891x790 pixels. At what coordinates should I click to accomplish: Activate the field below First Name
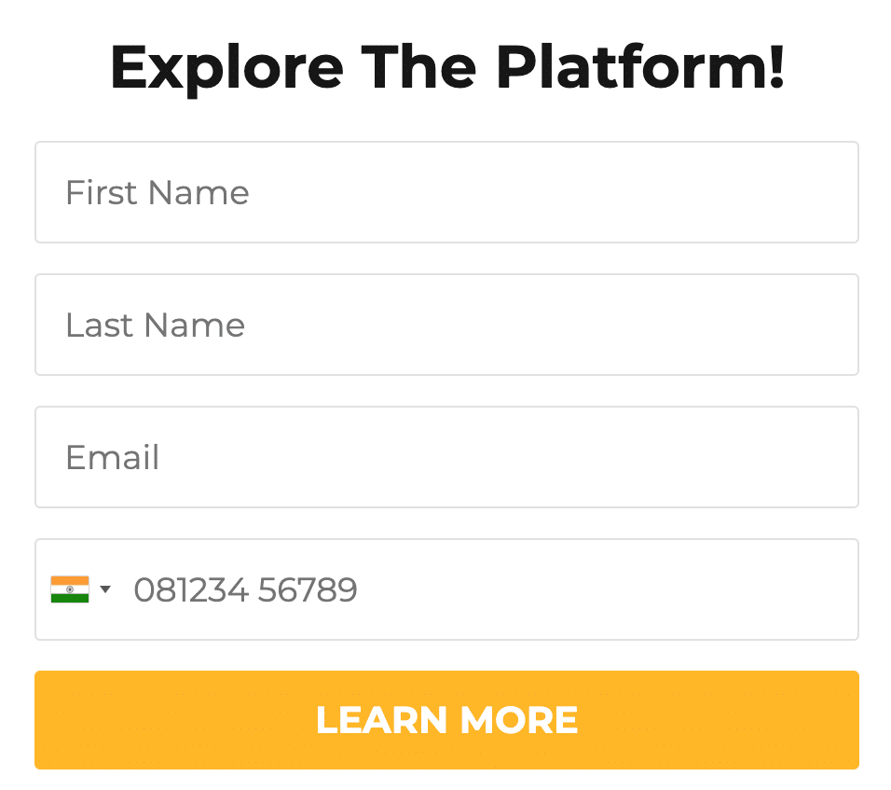tap(446, 325)
